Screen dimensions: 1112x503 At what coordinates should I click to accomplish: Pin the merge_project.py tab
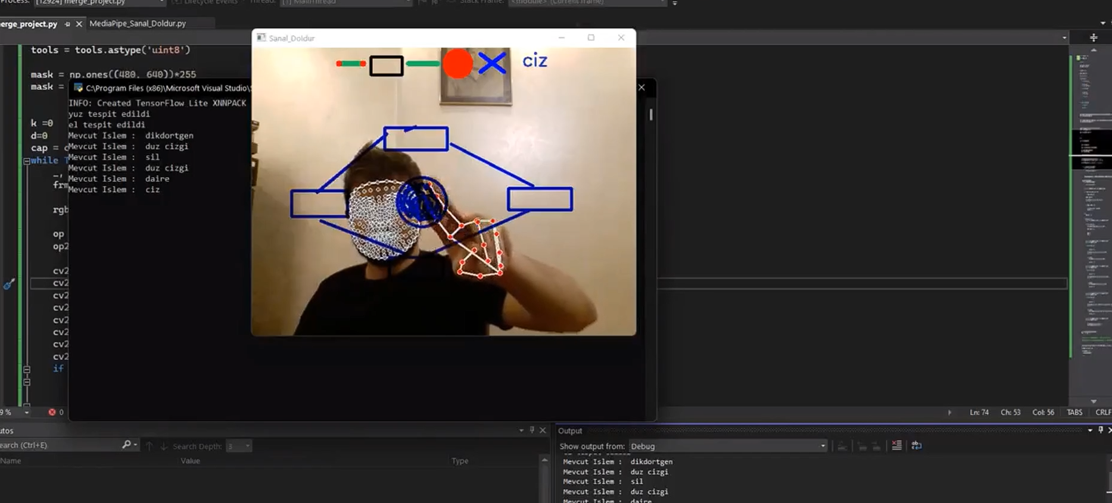(67, 24)
